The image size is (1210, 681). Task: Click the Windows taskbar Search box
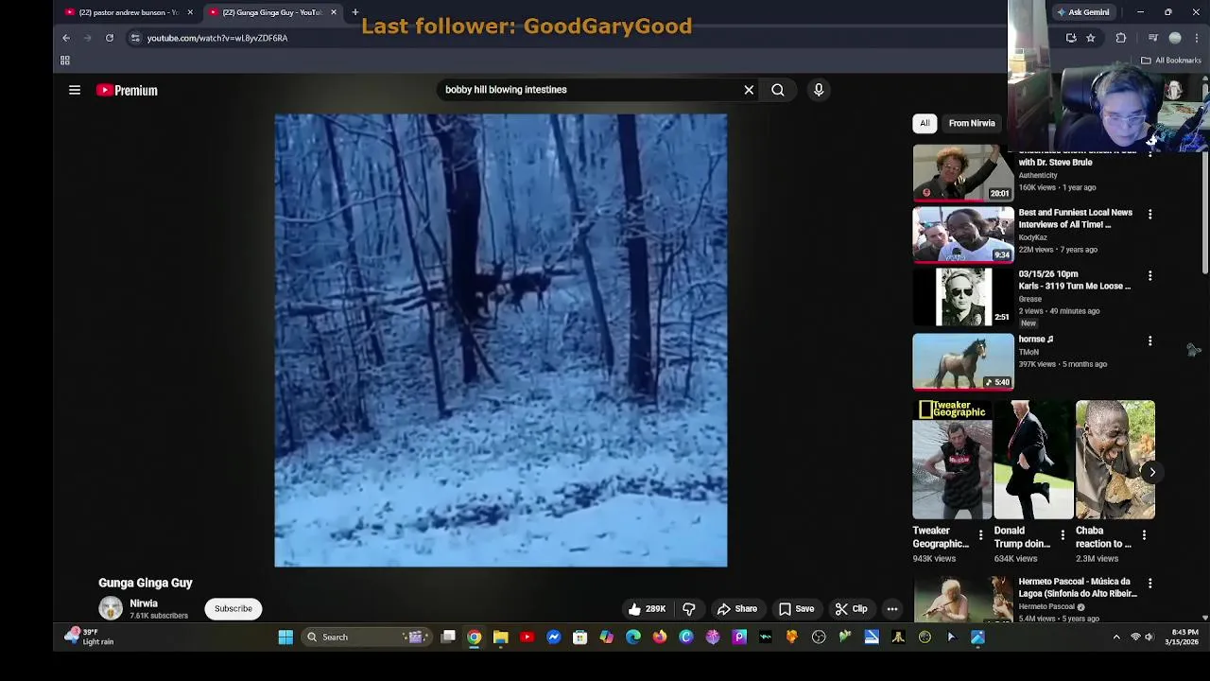coord(366,637)
